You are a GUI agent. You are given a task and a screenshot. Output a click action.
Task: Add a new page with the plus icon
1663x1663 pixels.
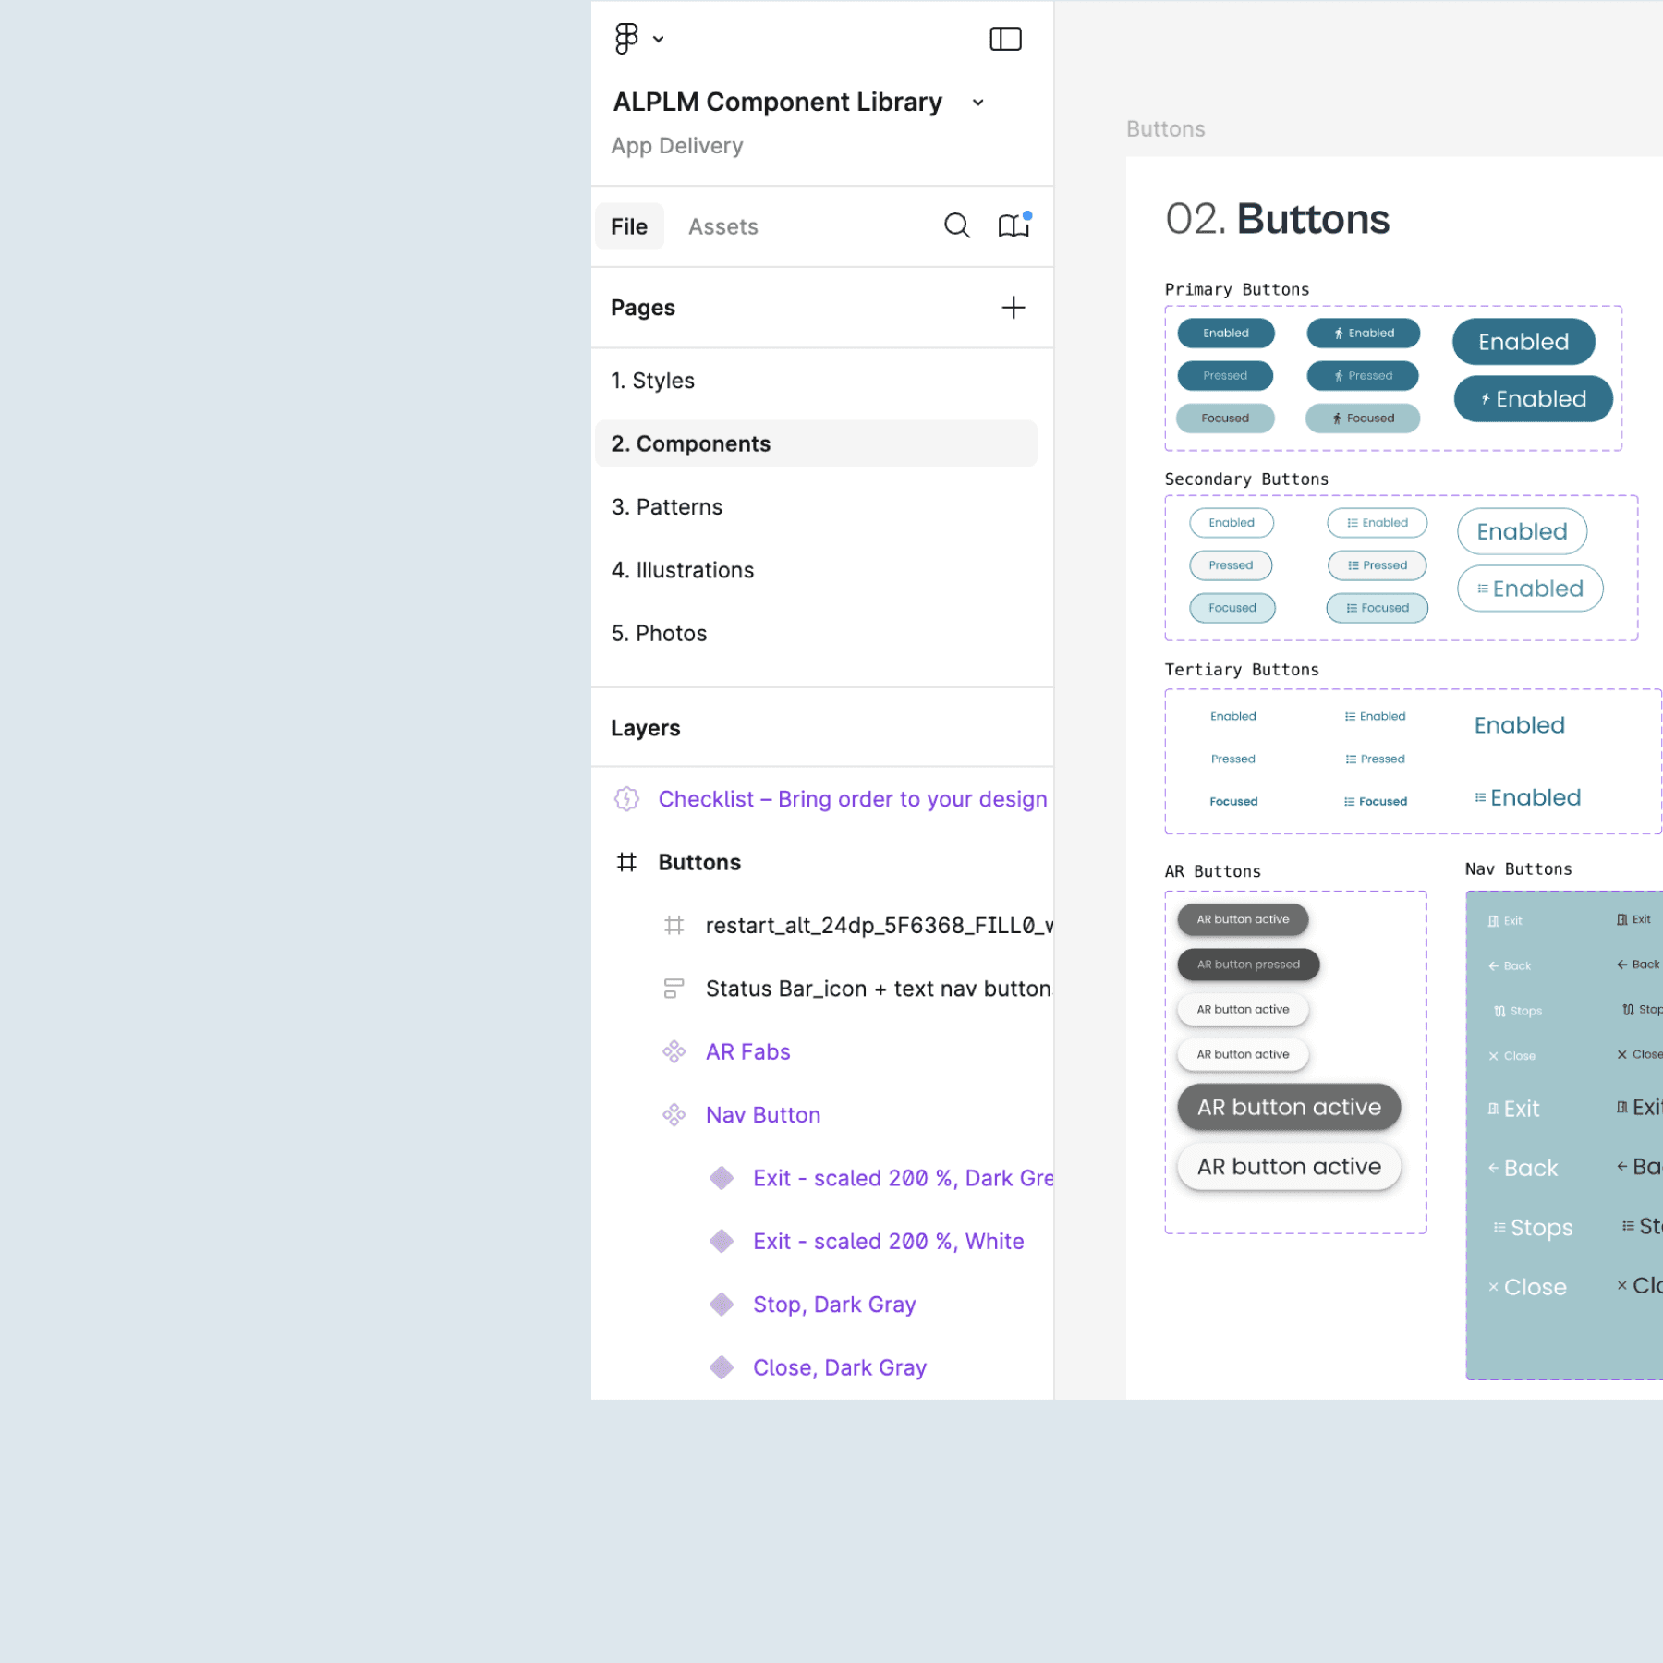point(1014,308)
